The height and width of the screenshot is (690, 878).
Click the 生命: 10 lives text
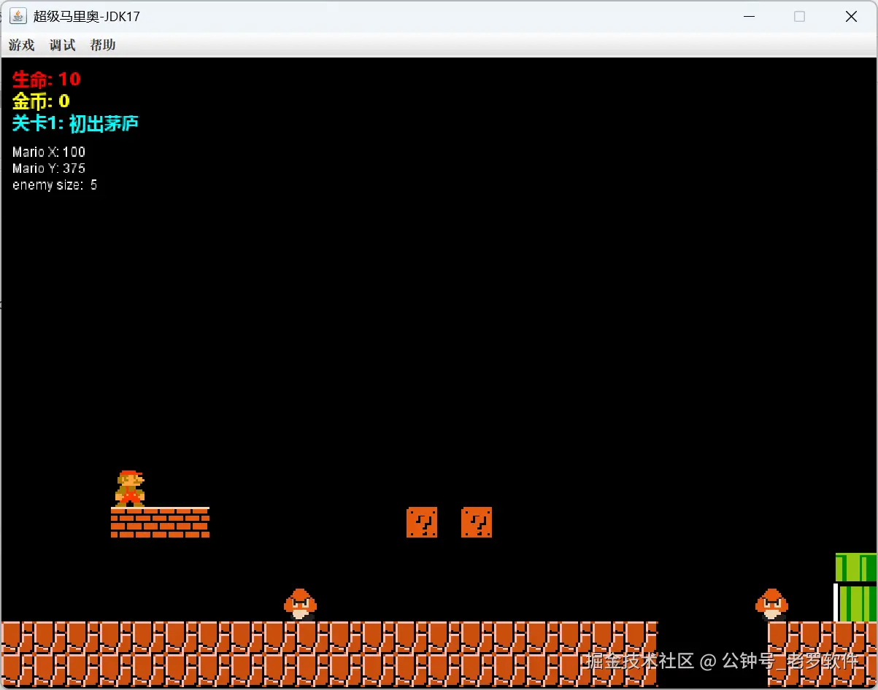click(47, 79)
